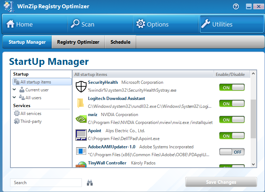Viewport: 265px width, 192px height.
Task: Click the nwiz.exe /installquiet path text
Action: tap(150, 123)
